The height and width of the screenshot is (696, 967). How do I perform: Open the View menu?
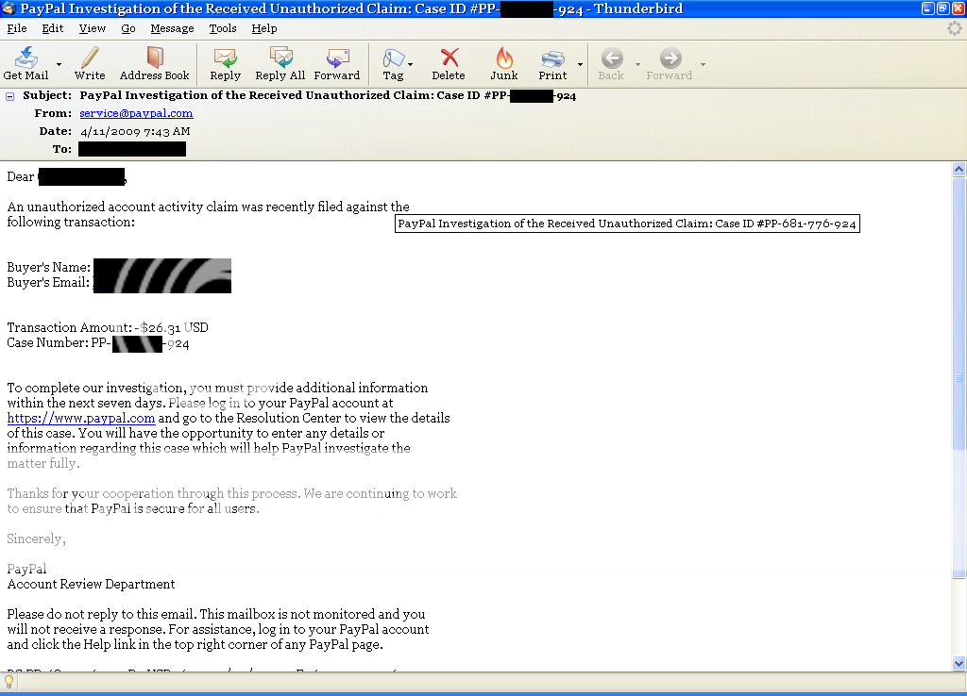pyautogui.click(x=93, y=28)
